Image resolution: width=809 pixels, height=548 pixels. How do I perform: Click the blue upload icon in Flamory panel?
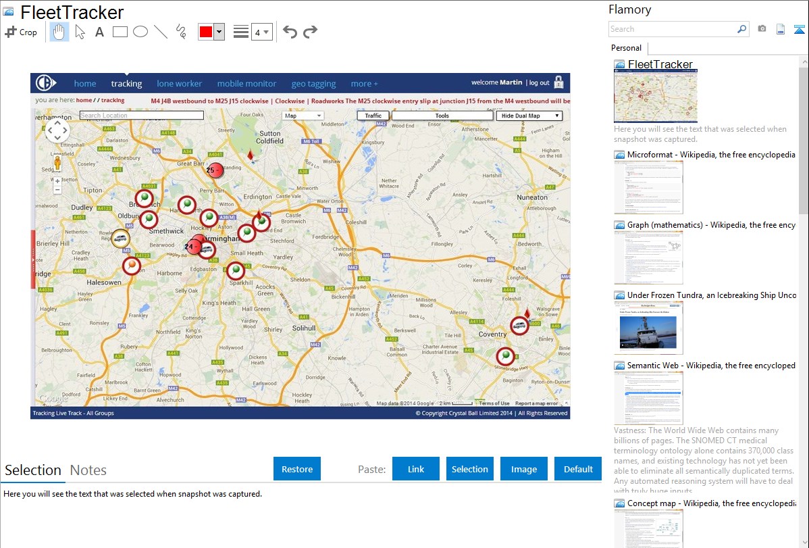click(x=799, y=30)
